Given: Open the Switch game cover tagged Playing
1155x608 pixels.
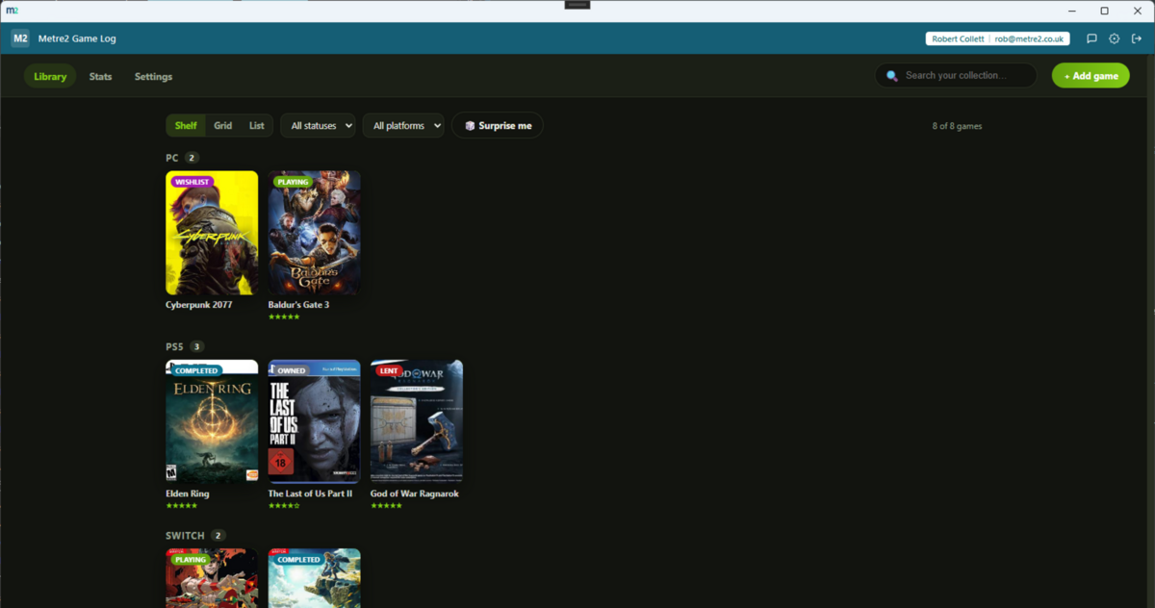Looking at the screenshot, I should [212, 578].
